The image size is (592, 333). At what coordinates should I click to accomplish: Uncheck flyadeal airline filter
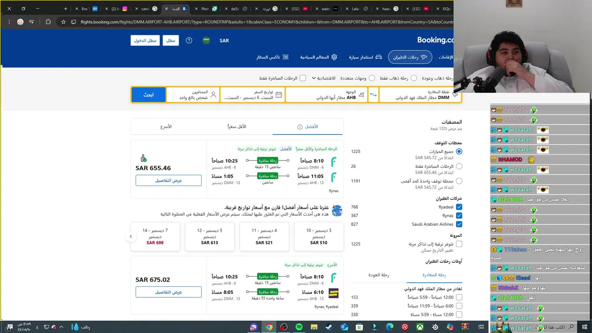pos(459,207)
